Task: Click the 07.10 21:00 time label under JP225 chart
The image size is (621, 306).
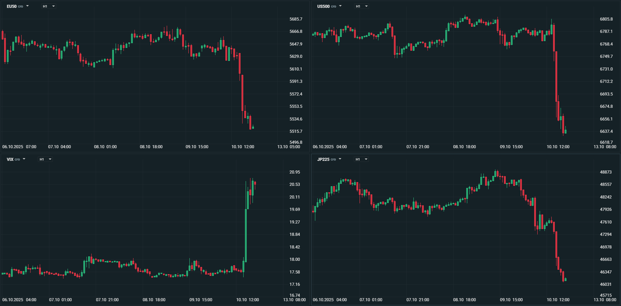Action: [418, 300]
